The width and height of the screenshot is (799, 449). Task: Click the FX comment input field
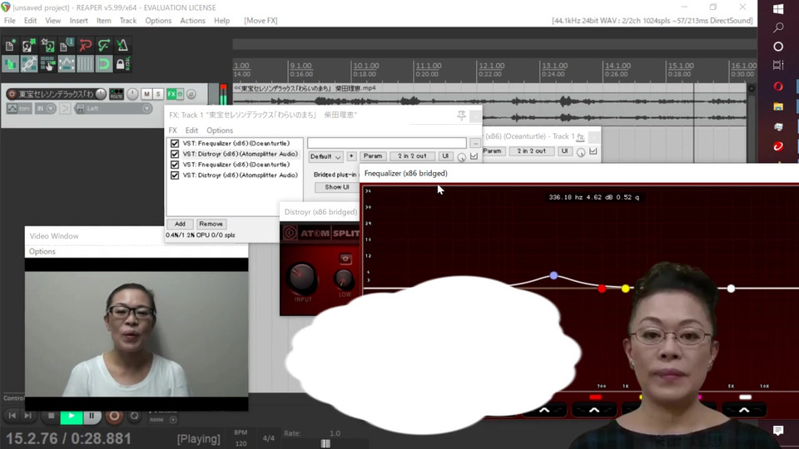[387, 143]
